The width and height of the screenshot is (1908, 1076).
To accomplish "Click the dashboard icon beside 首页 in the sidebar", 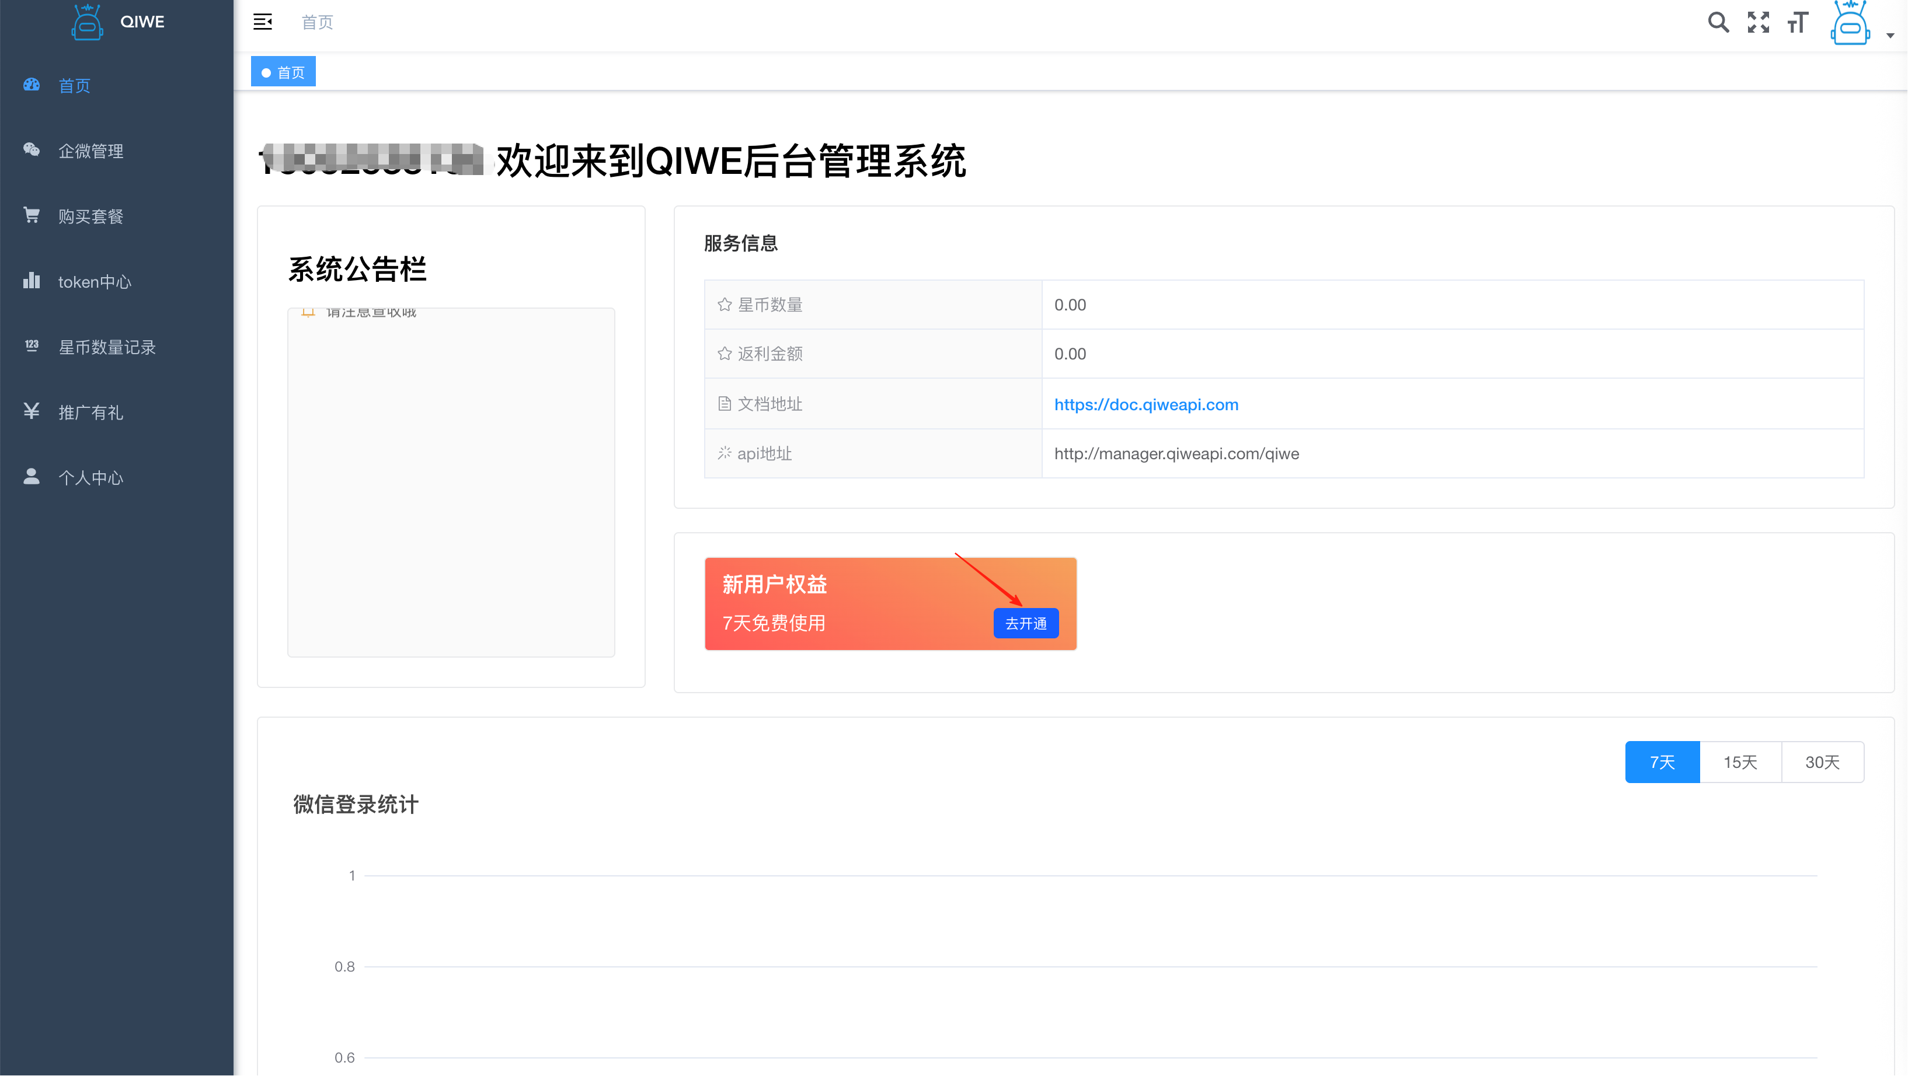I will [31, 85].
